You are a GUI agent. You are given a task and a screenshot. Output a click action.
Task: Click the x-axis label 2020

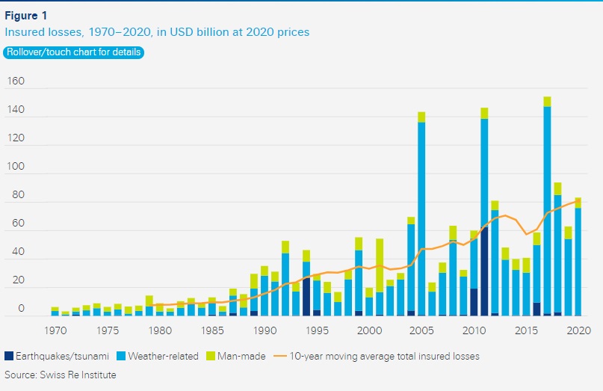coord(579,330)
